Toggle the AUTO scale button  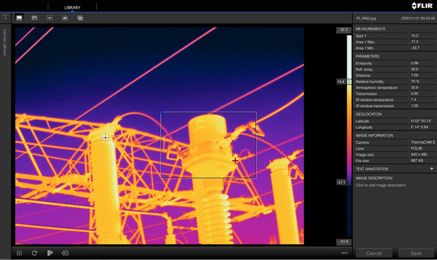[x=344, y=253]
